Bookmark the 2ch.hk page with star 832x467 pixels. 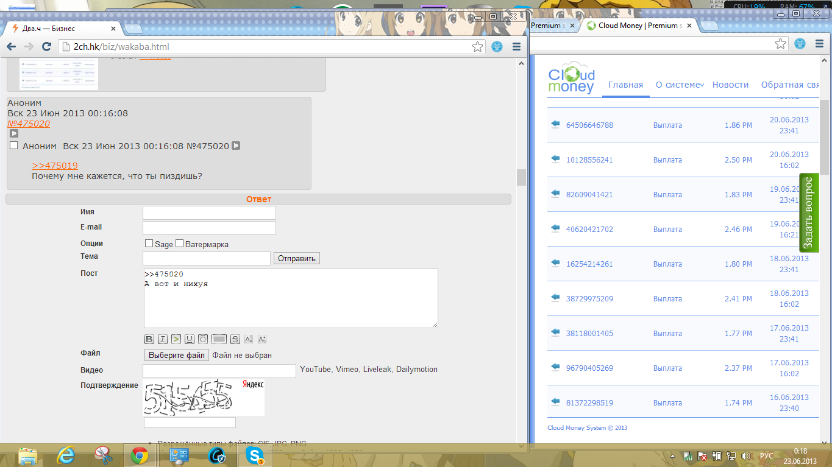(477, 47)
